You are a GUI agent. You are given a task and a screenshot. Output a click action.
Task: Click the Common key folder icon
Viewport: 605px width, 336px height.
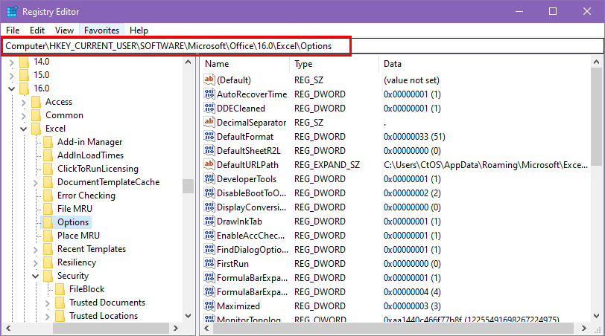(x=36, y=115)
